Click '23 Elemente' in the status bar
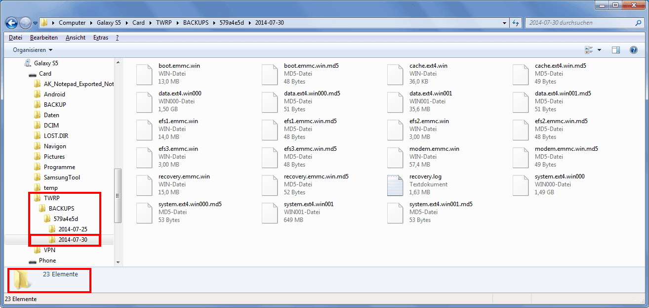649x308 pixels. click(x=21, y=299)
